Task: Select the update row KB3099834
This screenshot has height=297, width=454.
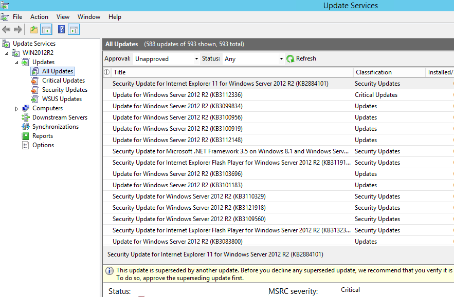Action: (279, 106)
